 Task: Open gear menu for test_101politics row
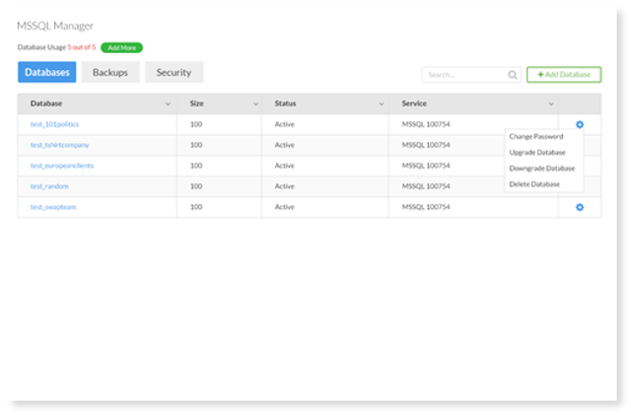580,124
